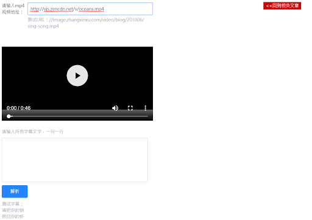Viewport: 312px width, 220px height.
Task: Mute the video using the speaker icon
Action: (x=115, y=108)
